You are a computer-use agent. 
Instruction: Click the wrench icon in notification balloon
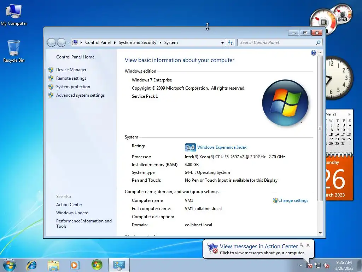pos(302,245)
